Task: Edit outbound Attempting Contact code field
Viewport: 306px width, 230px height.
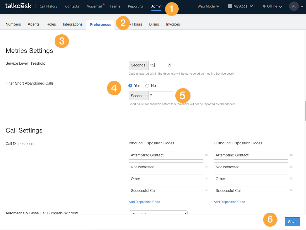Action: click(x=251, y=155)
